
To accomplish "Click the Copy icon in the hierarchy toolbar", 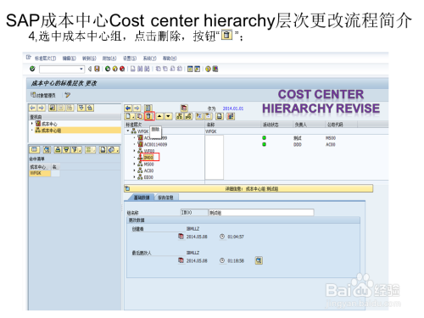I will click(x=140, y=116).
